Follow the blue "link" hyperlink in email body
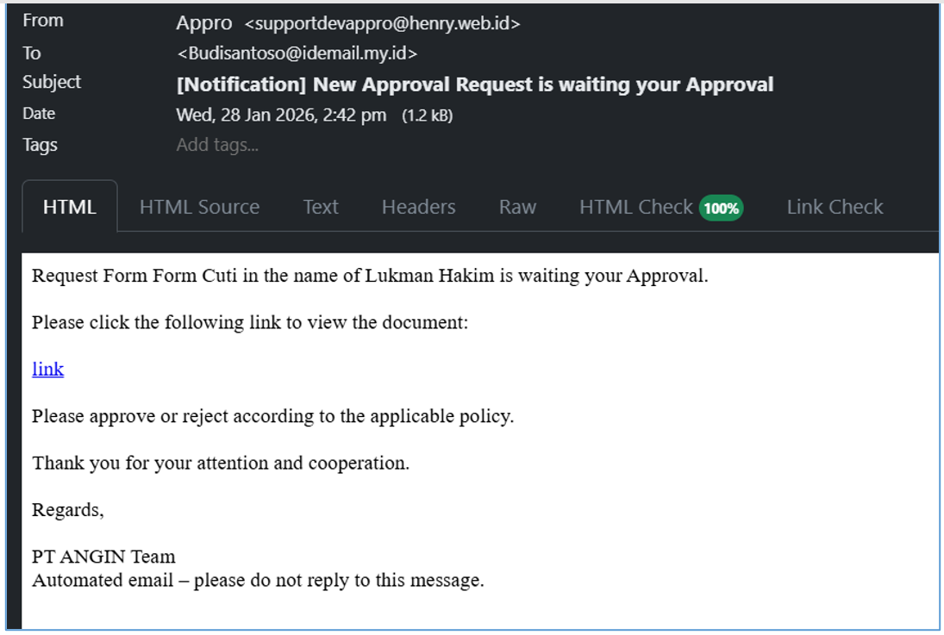The width and height of the screenshot is (944, 635). (x=47, y=370)
